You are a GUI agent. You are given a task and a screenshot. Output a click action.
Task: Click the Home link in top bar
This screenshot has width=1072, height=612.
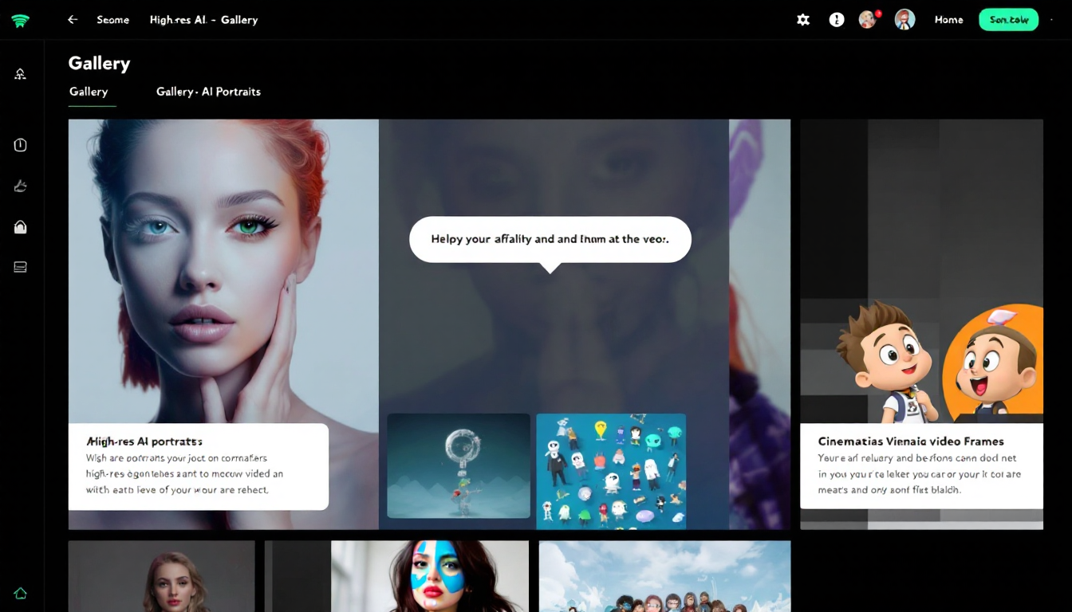click(x=948, y=20)
